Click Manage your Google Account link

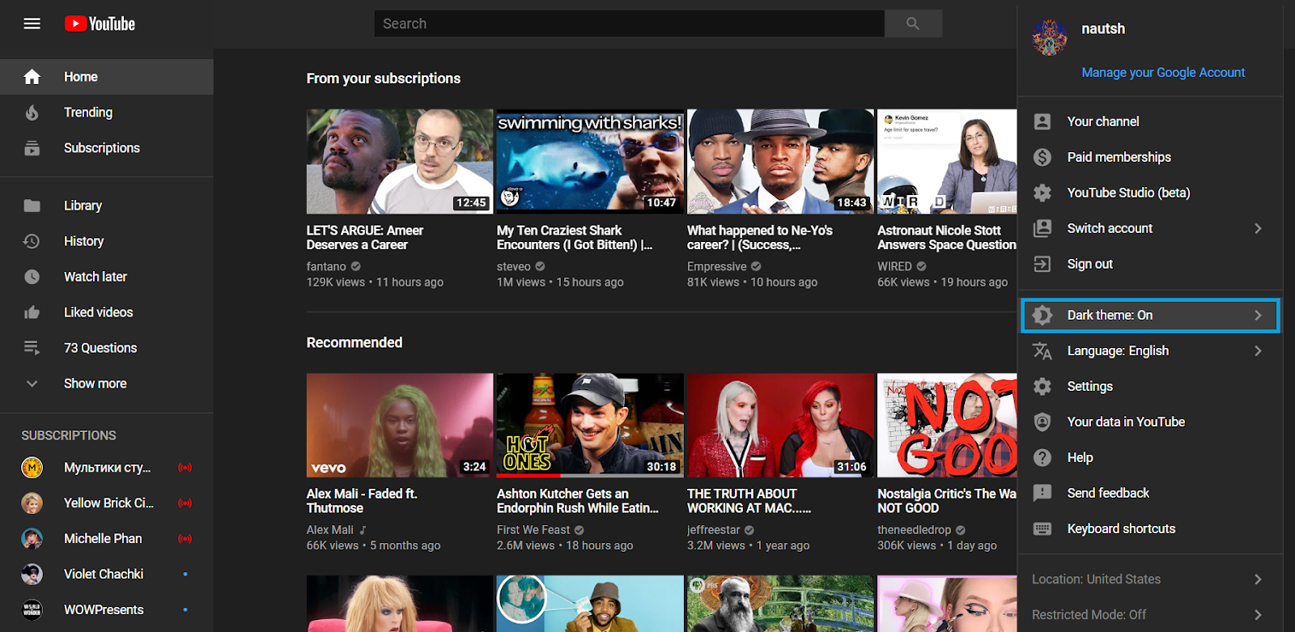pyautogui.click(x=1163, y=72)
